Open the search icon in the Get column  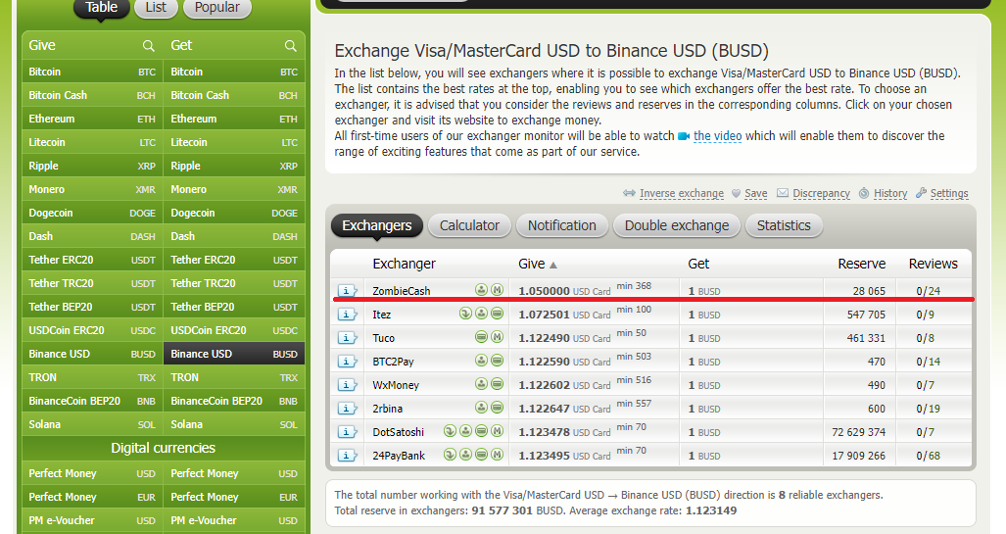click(290, 46)
